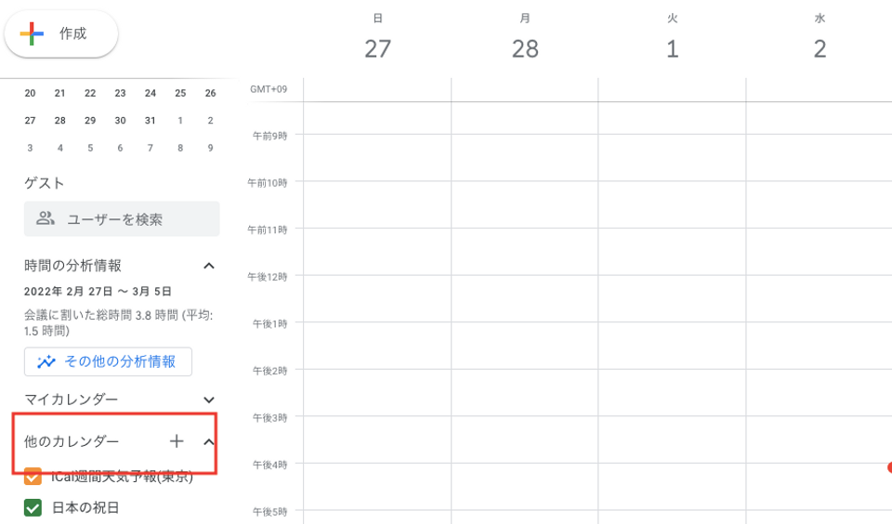
Task: Open その他の分析情報 insights link
Action: click(x=108, y=361)
